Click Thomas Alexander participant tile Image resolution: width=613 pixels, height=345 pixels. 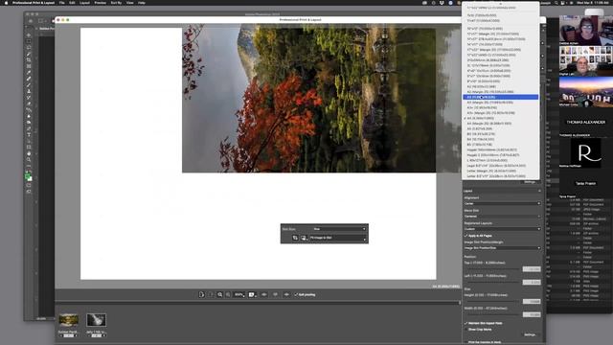click(585, 122)
